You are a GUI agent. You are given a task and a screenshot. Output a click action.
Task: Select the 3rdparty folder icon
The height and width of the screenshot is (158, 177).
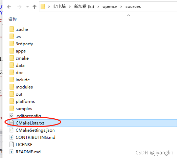coord(12,43)
